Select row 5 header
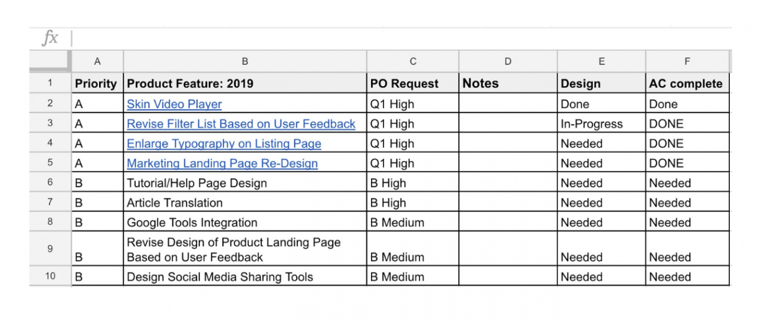Screen dimensions: 767x321 coord(50,162)
